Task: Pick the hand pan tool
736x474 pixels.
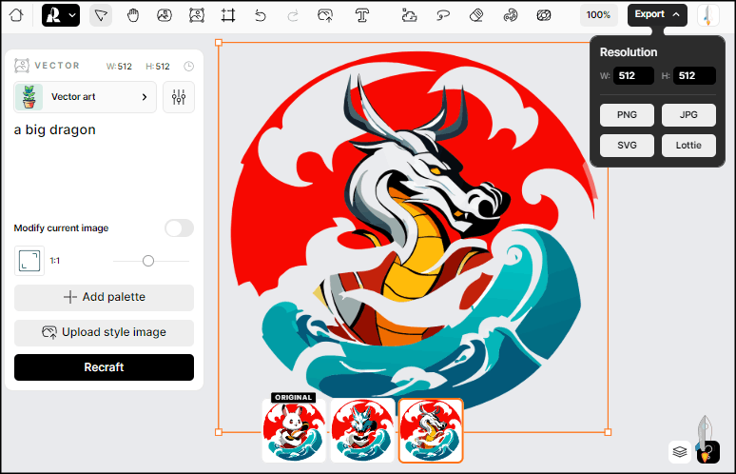Action: pos(133,15)
